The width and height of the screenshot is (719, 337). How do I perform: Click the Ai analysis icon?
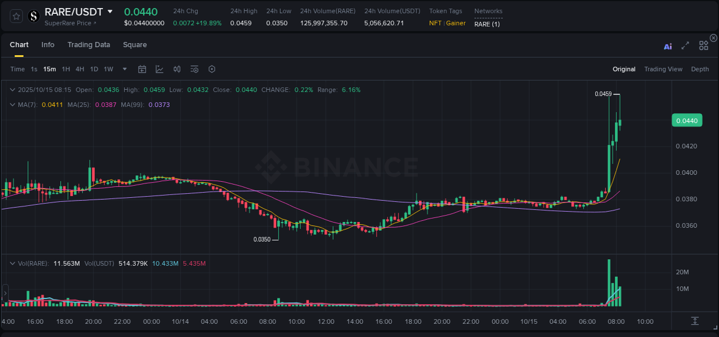click(x=668, y=45)
